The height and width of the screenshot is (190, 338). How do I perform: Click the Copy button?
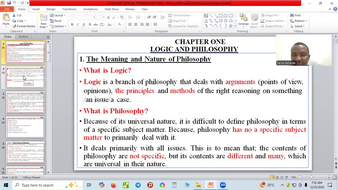pyautogui.click(x=19, y=21)
